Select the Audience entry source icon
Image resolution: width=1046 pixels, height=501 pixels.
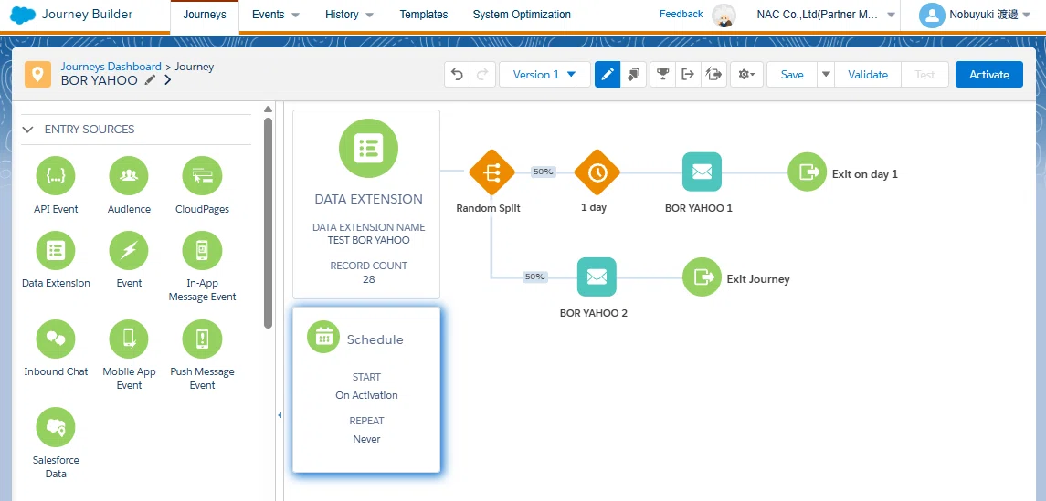129,176
